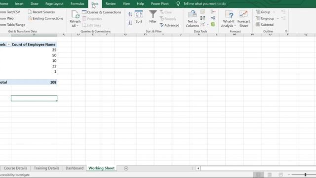Screen dimensions: 316x178
Task: Select cell with value 50
Action: tap(34, 55)
